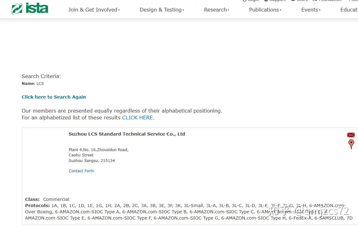Click the Suzhou LCS Standard Technical Service title
358x227 pixels.
(127, 134)
